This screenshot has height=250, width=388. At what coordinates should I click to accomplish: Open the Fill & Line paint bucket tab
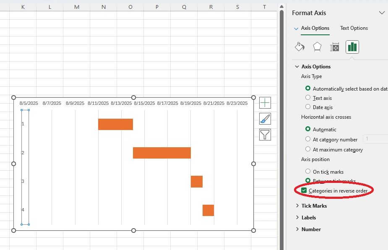(299, 47)
